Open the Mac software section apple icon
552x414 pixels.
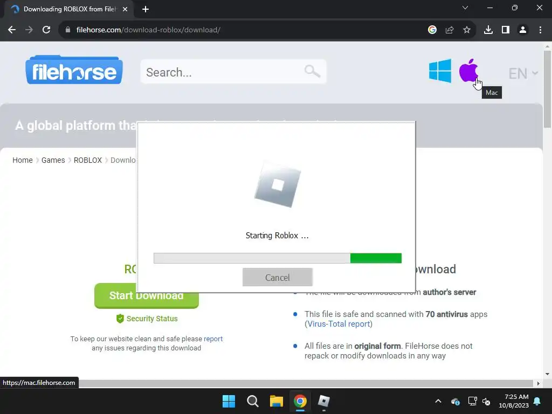pos(468,71)
